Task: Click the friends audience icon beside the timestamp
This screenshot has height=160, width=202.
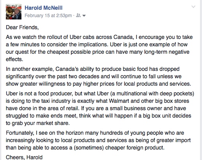Action: pos(78,15)
